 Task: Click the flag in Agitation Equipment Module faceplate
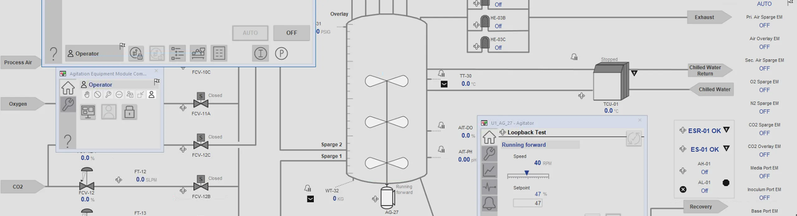point(157,82)
